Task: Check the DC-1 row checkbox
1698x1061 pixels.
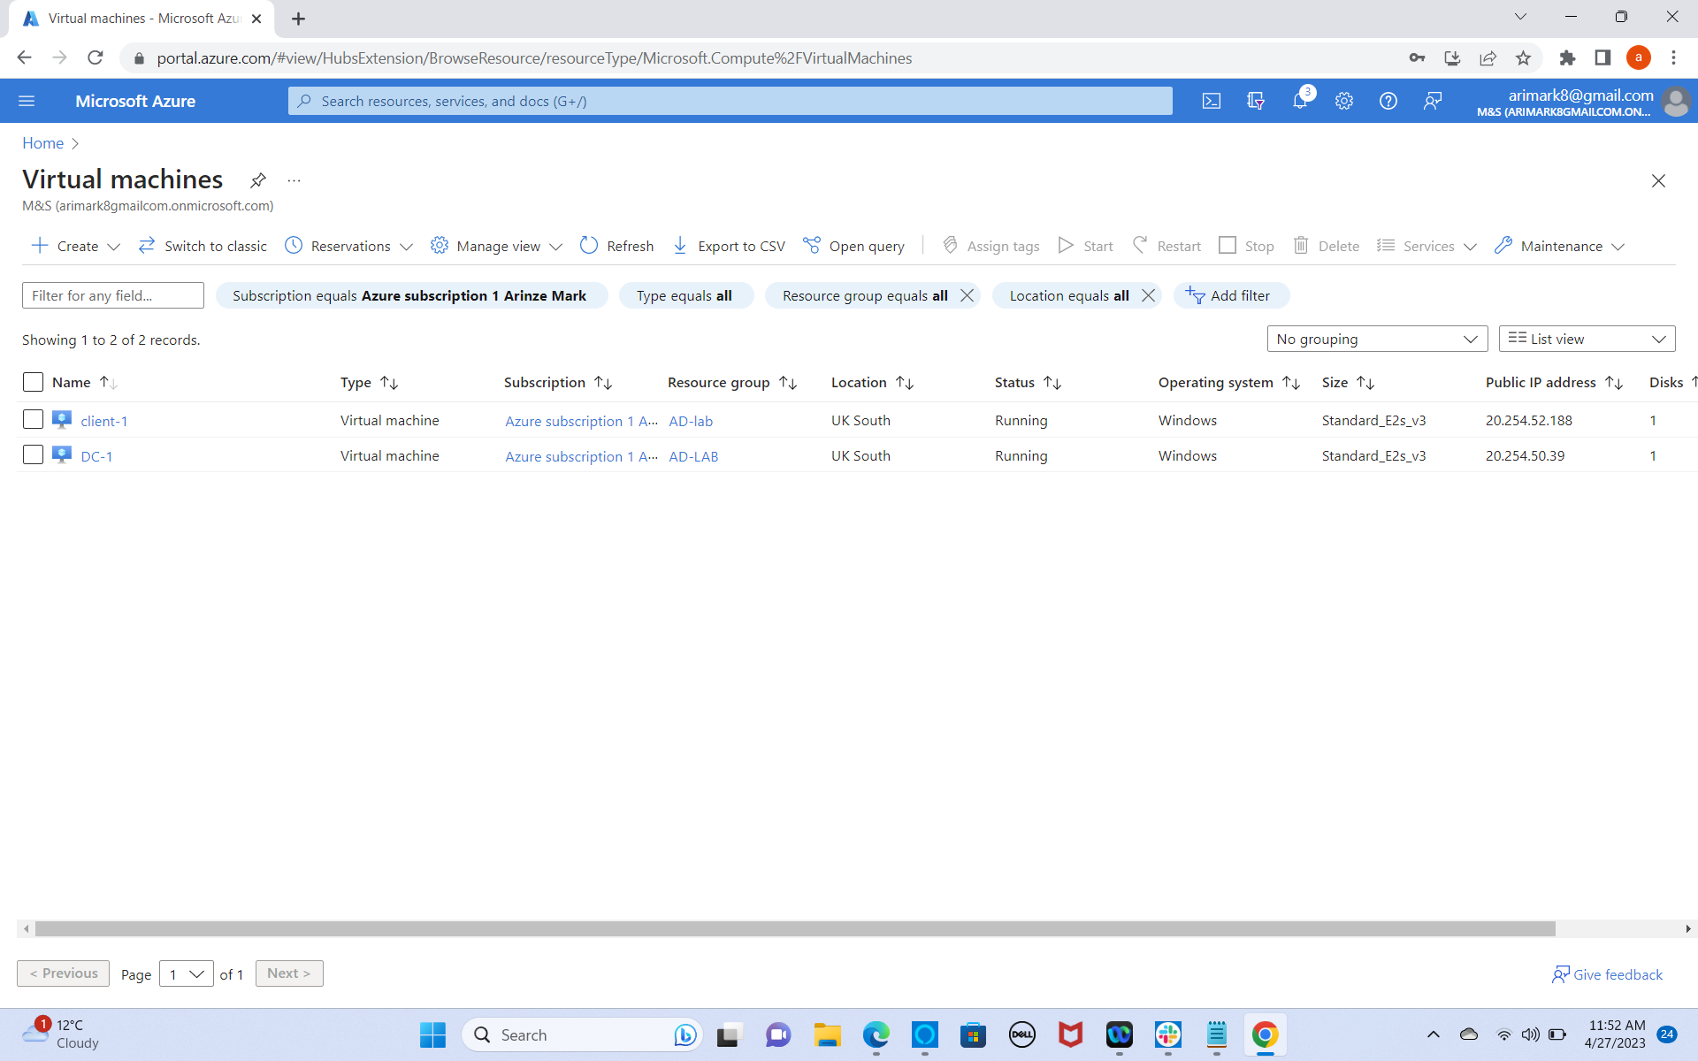Action: (33, 454)
